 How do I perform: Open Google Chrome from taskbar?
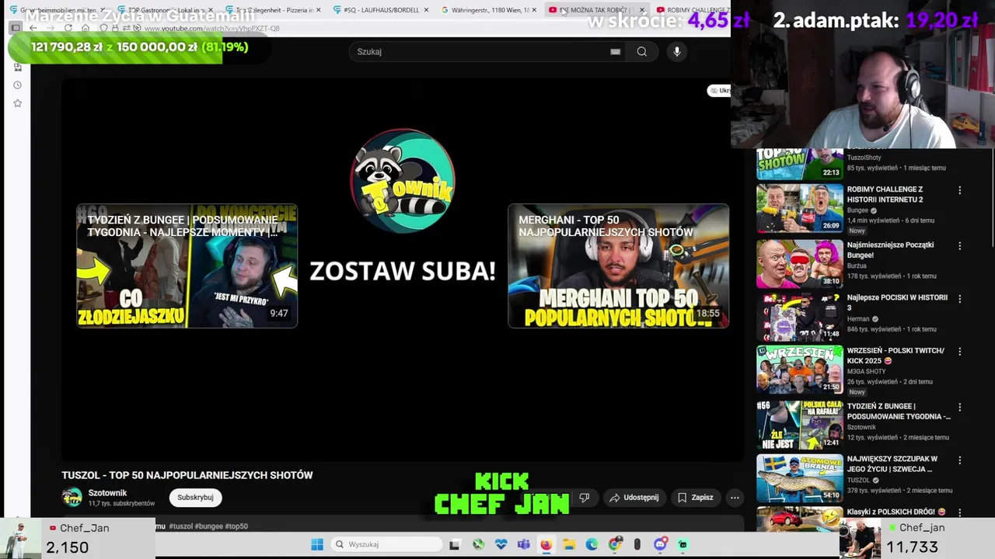(615, 544)
